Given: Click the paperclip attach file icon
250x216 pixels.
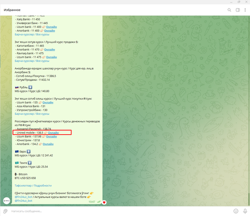Looking at the screenshot, I should point(5,211).
